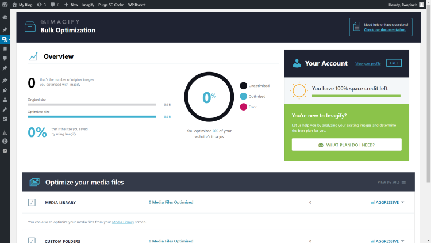Open the WordPress logo menu
Screen dimensions: 431x243
[5, 5]
